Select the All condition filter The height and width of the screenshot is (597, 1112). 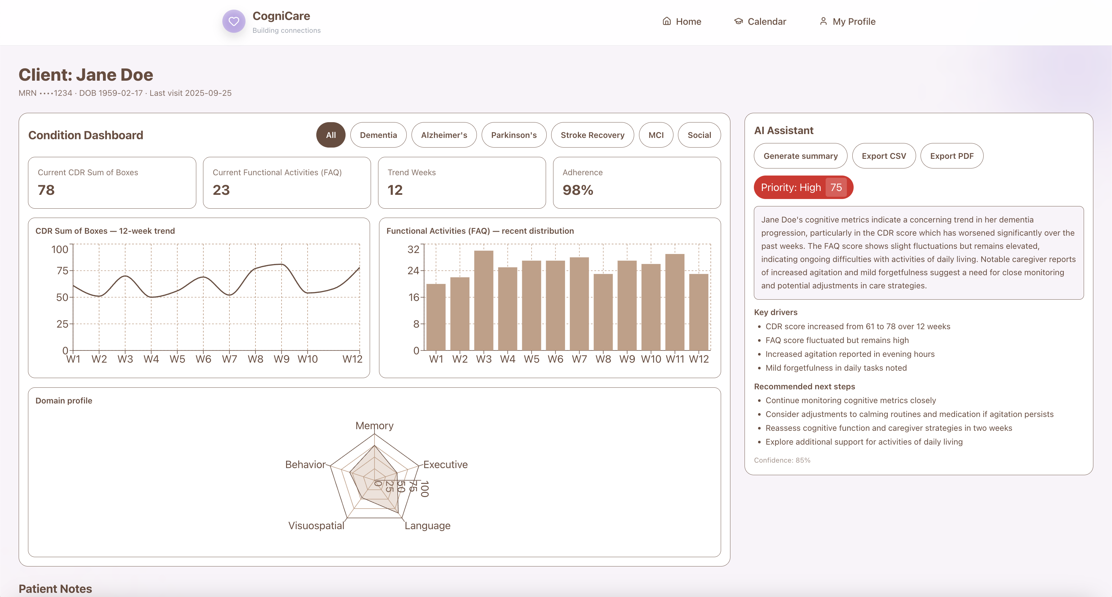(x=331, y=135)
